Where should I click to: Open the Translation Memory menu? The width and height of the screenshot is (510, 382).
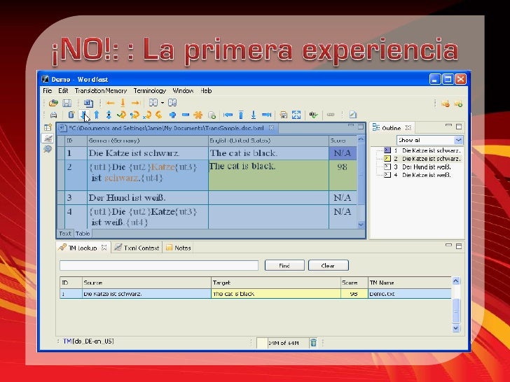pos(101,91)
